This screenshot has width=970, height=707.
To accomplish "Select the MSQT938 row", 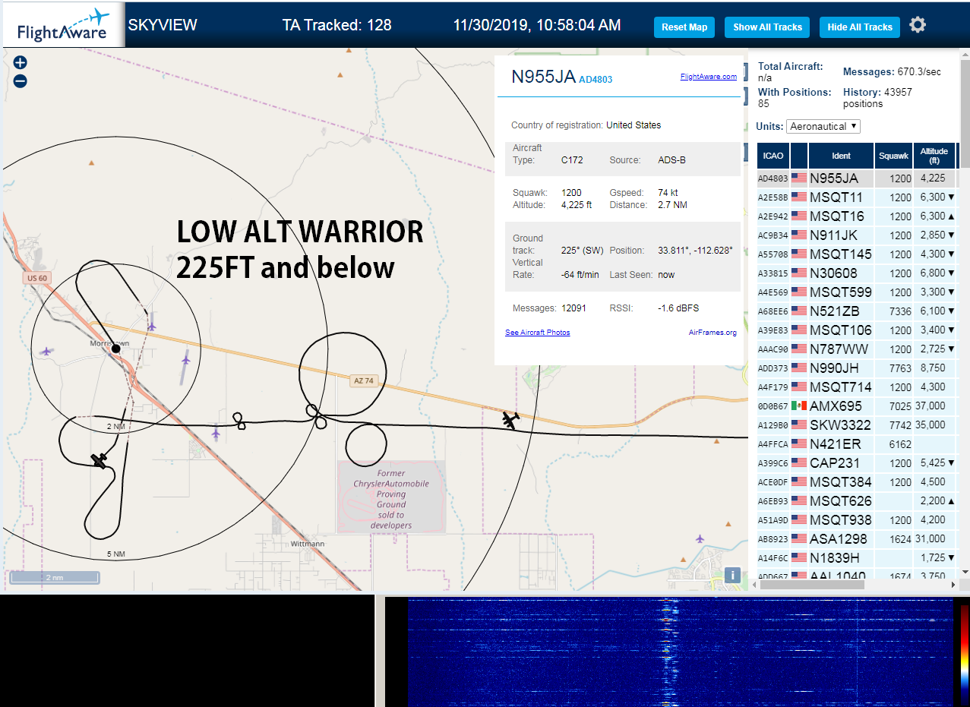I will click(x=856, y=520).
